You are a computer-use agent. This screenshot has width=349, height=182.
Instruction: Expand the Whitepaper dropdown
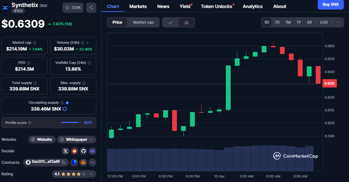click(x=77, y=140)
